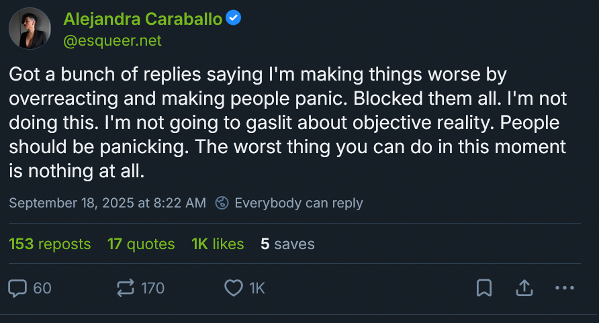599x323 pixels.
Task: Click the 170 repost count number
Action: tap(153, 288)
